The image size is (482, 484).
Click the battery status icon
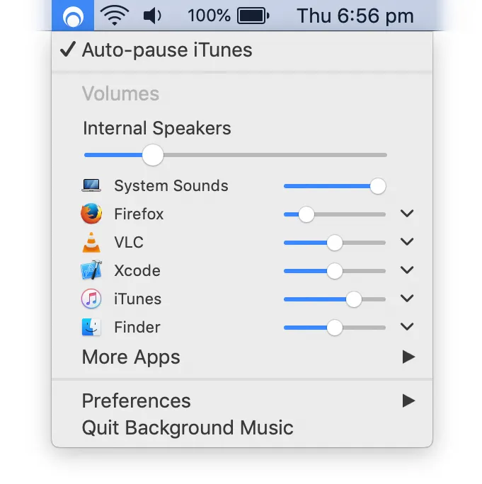253,15
